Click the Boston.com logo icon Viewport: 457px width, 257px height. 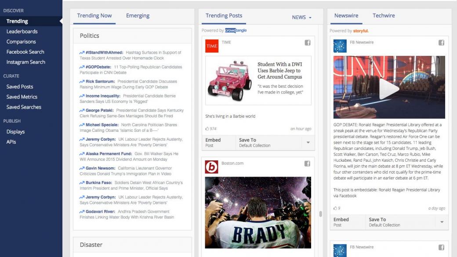pos(212,167)
